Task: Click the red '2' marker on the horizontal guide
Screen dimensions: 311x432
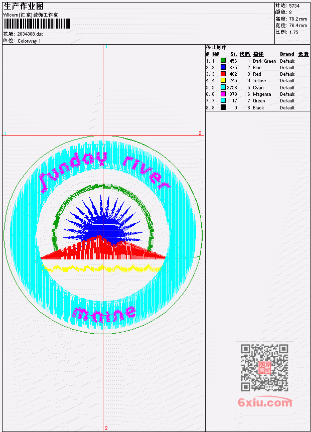Action: pyautogui.click(x=200, y=133)
